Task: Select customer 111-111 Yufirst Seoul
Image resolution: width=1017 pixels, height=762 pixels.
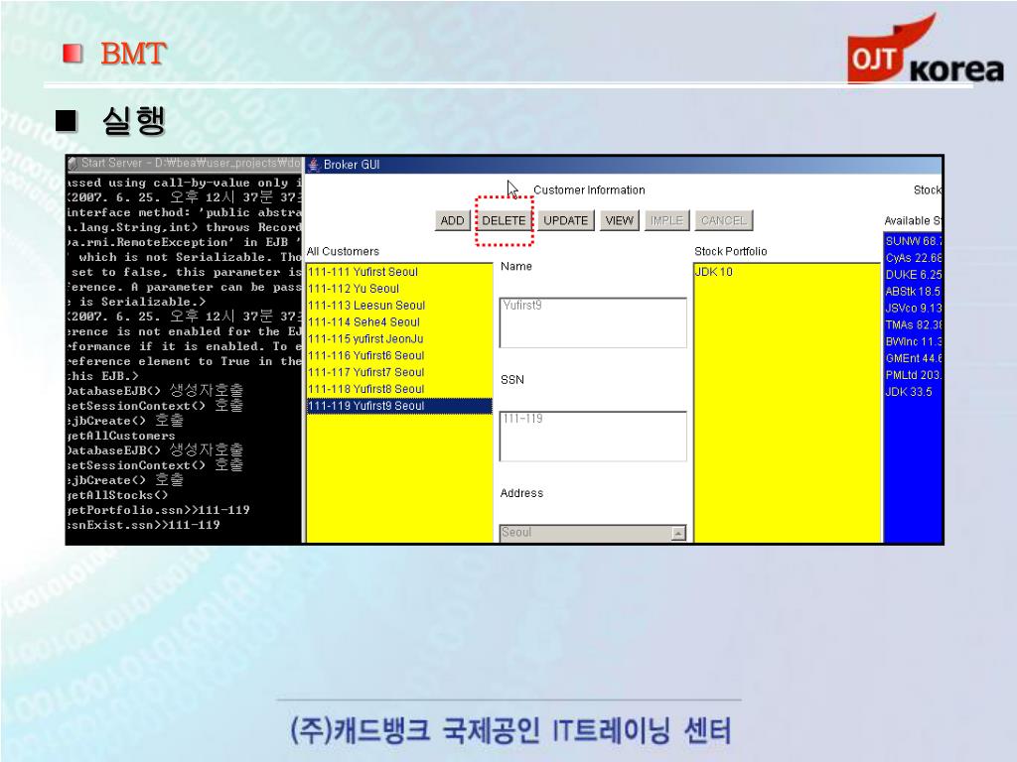Action: pyautogui.click(x=399, y=272)
